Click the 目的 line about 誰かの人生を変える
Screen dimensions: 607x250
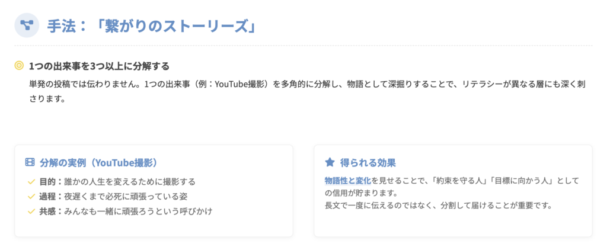117,181
